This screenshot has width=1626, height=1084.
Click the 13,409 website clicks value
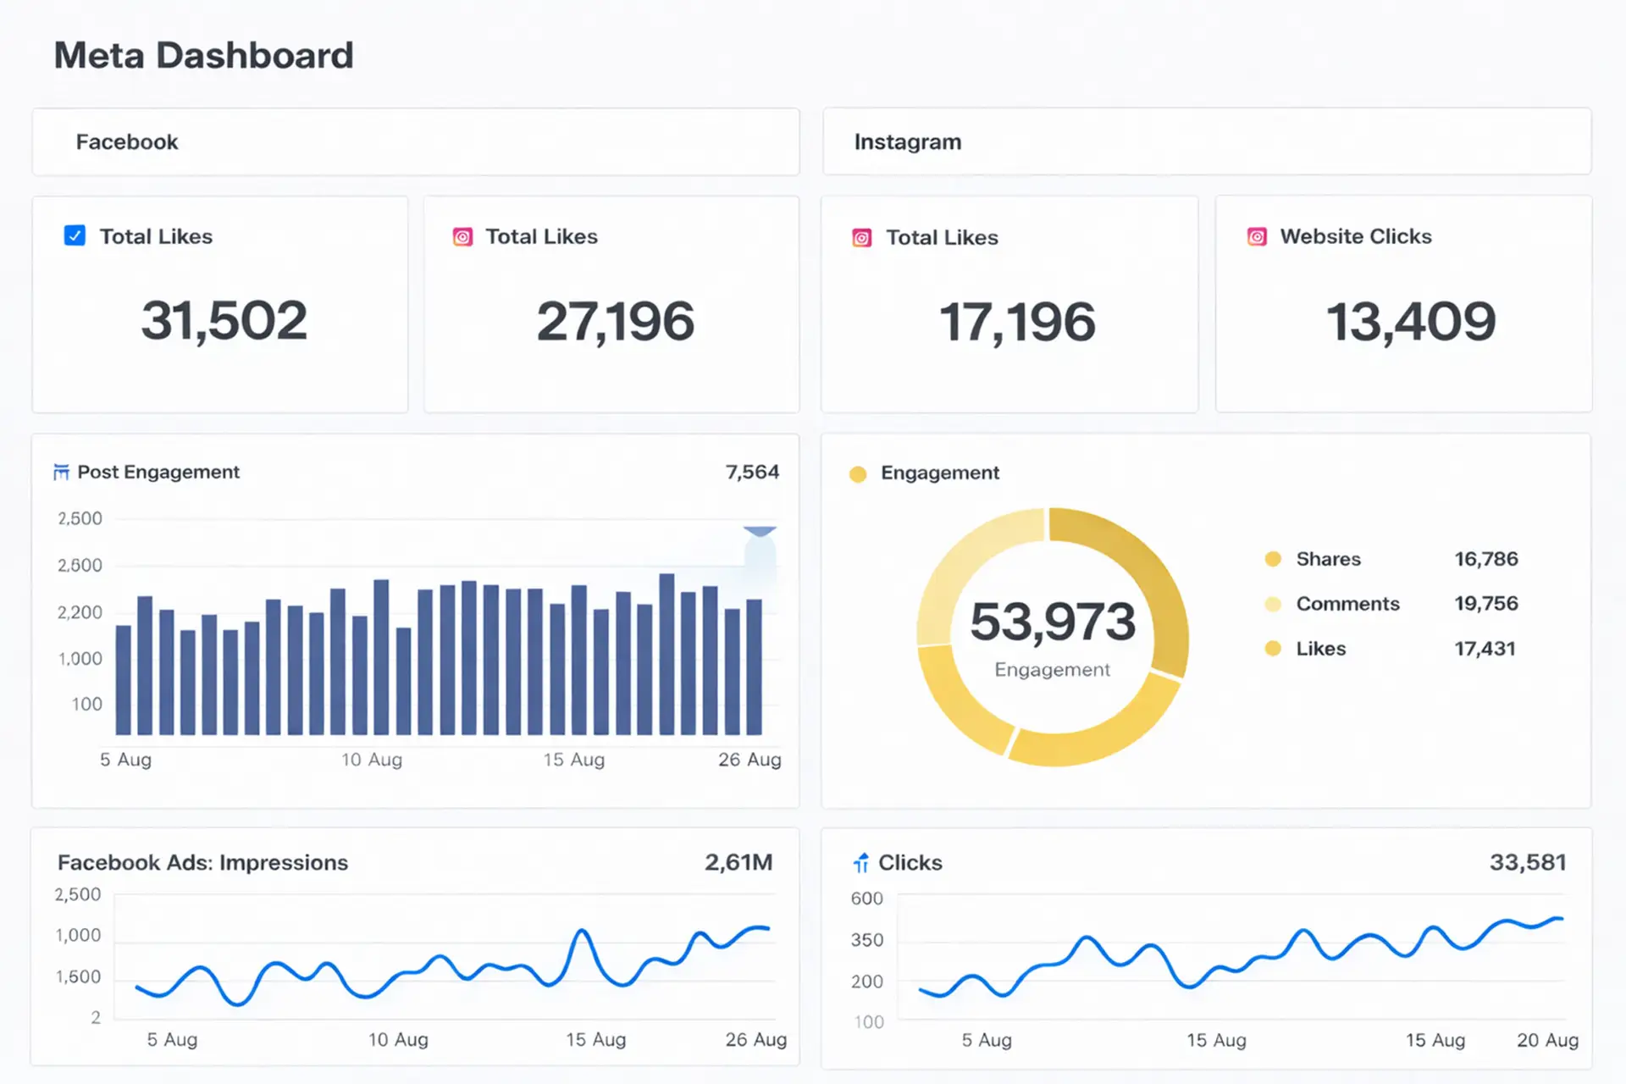[1411, 322]
